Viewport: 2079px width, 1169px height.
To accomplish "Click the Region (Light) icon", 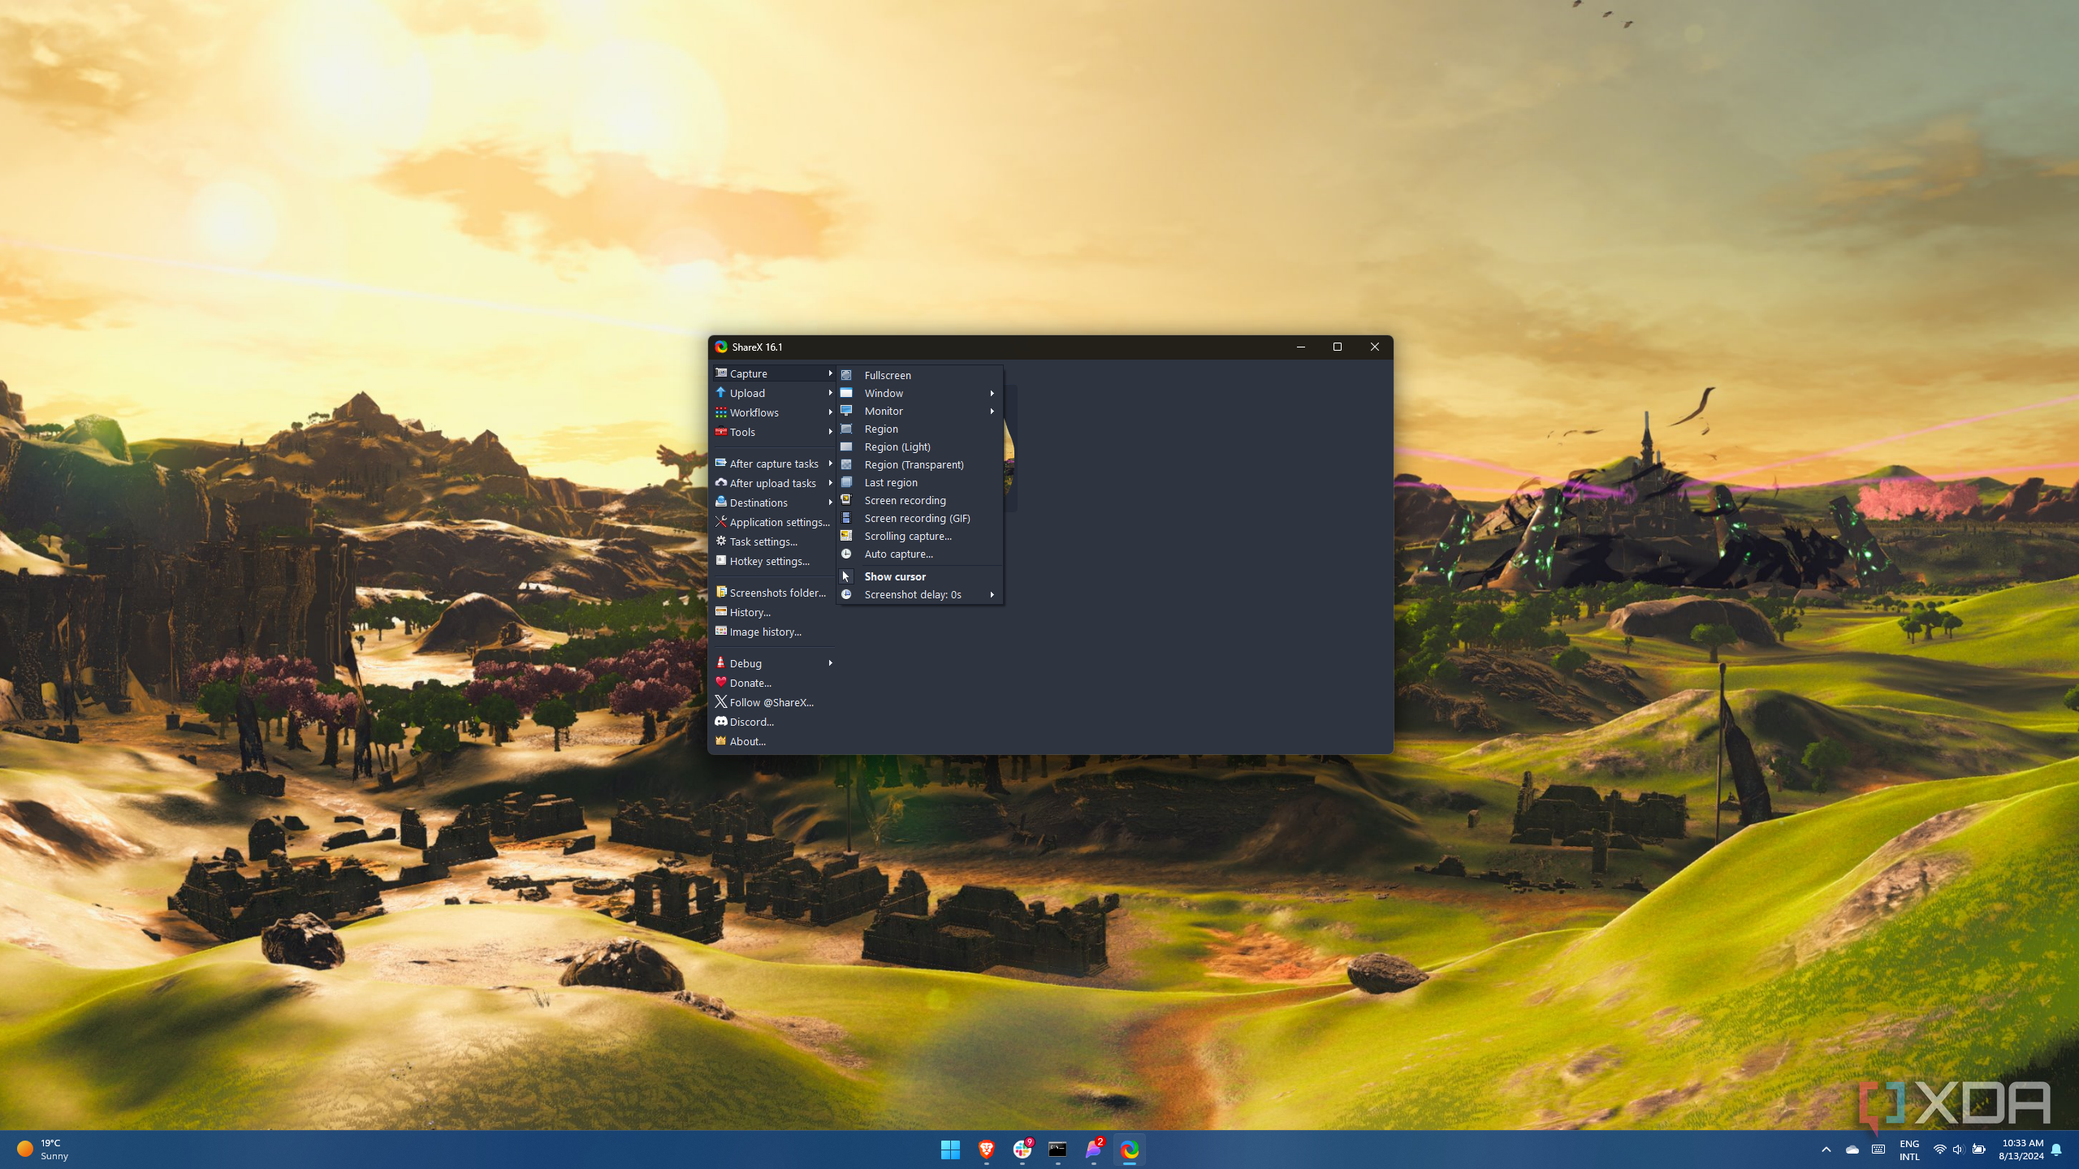I will tap(846, 446).
